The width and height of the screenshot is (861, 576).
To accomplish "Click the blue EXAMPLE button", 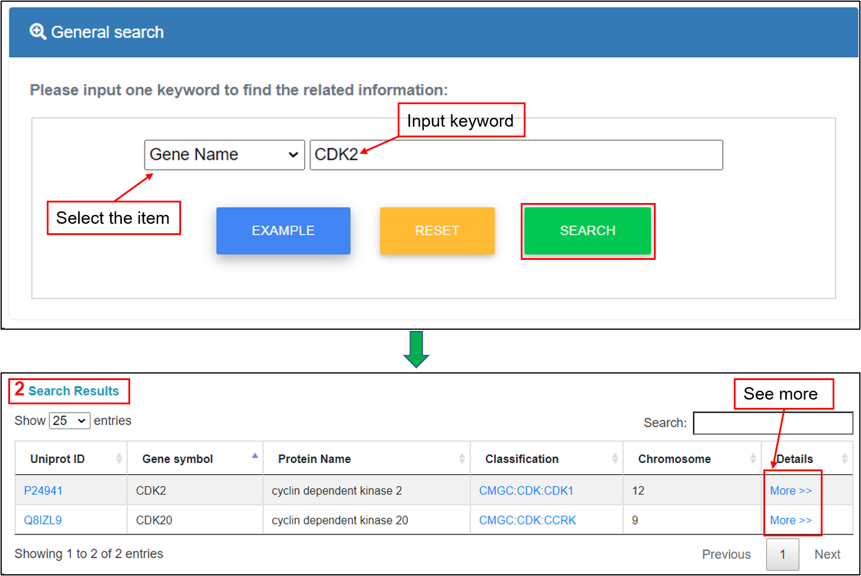I will click(283, 231).
